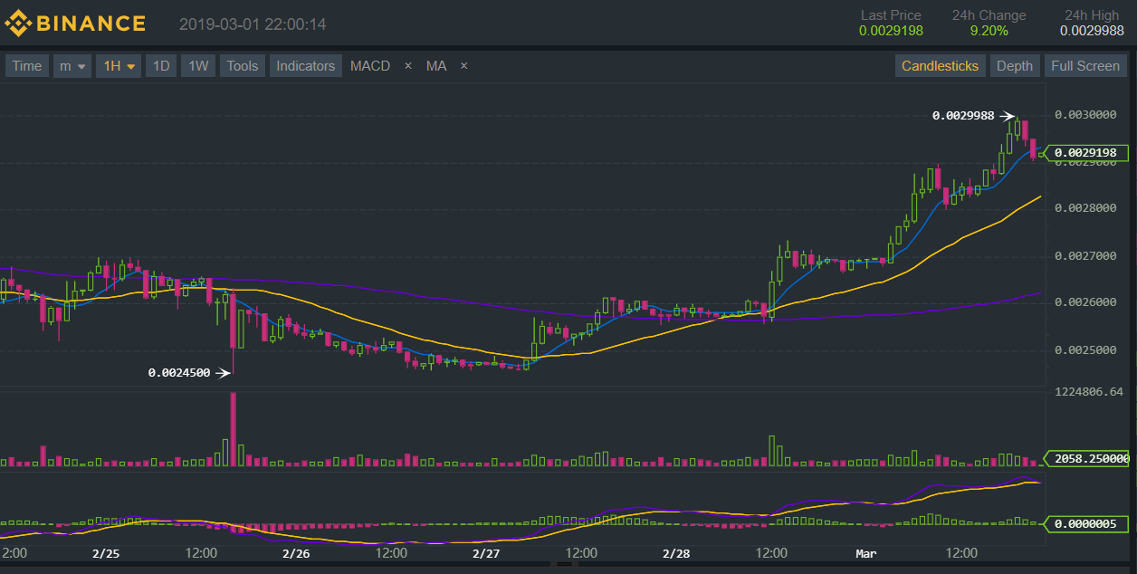Remove the MACD indicator with its X
This screenshot has height=574, width=1137.
(407, 66)
